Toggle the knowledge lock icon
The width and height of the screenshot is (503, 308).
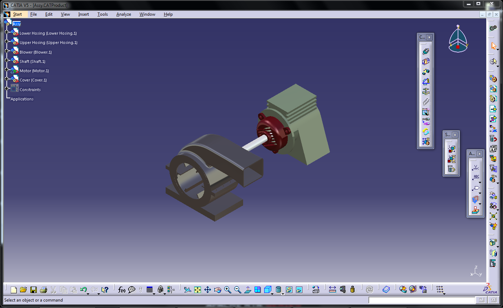[x=160, y=290]
